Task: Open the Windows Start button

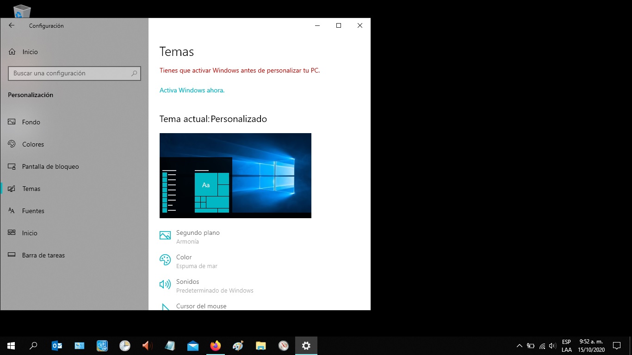Action: (11, 346)
